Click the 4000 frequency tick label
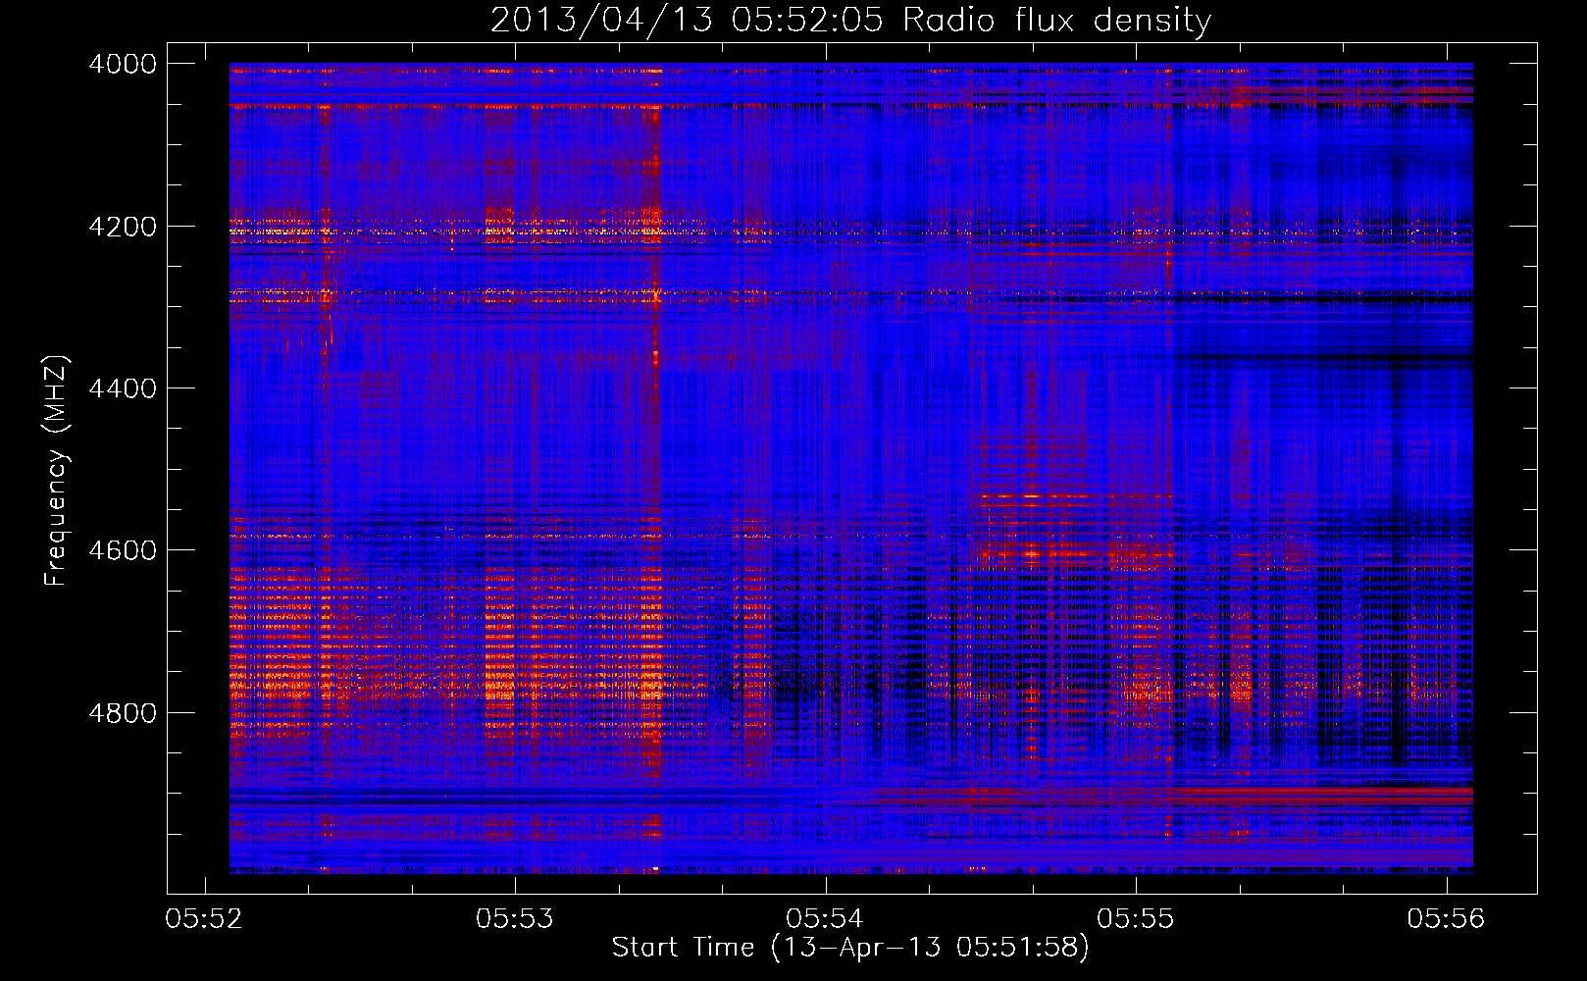 point(123,64)
